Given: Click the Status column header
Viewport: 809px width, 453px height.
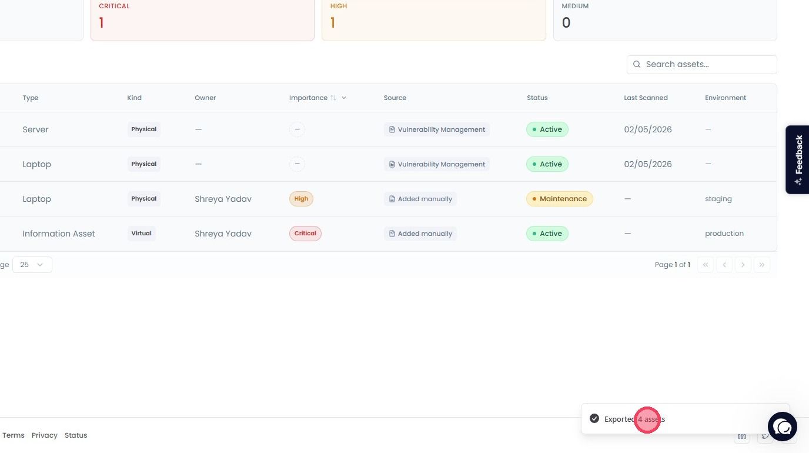Looking at the screenshot, I should tap(537, 98).
